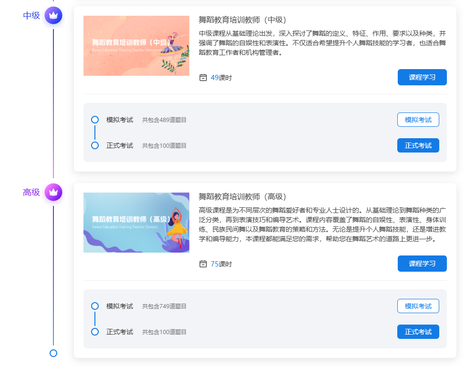Screen dimensions: 465x367
Task: Click the 高级 level label on timeline
Action: [31, 193]
